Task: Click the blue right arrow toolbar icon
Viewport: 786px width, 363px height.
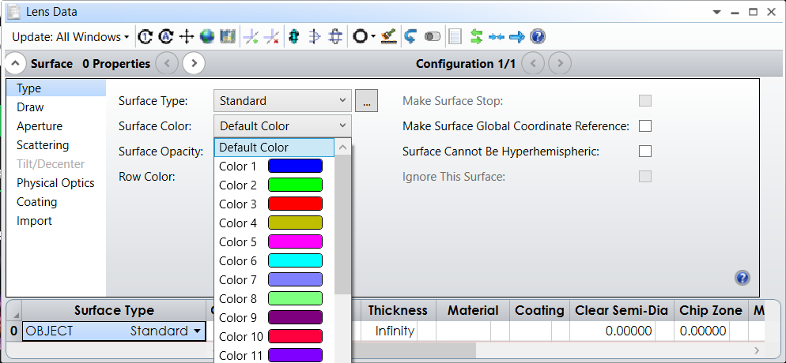Action: click(517, 36)
